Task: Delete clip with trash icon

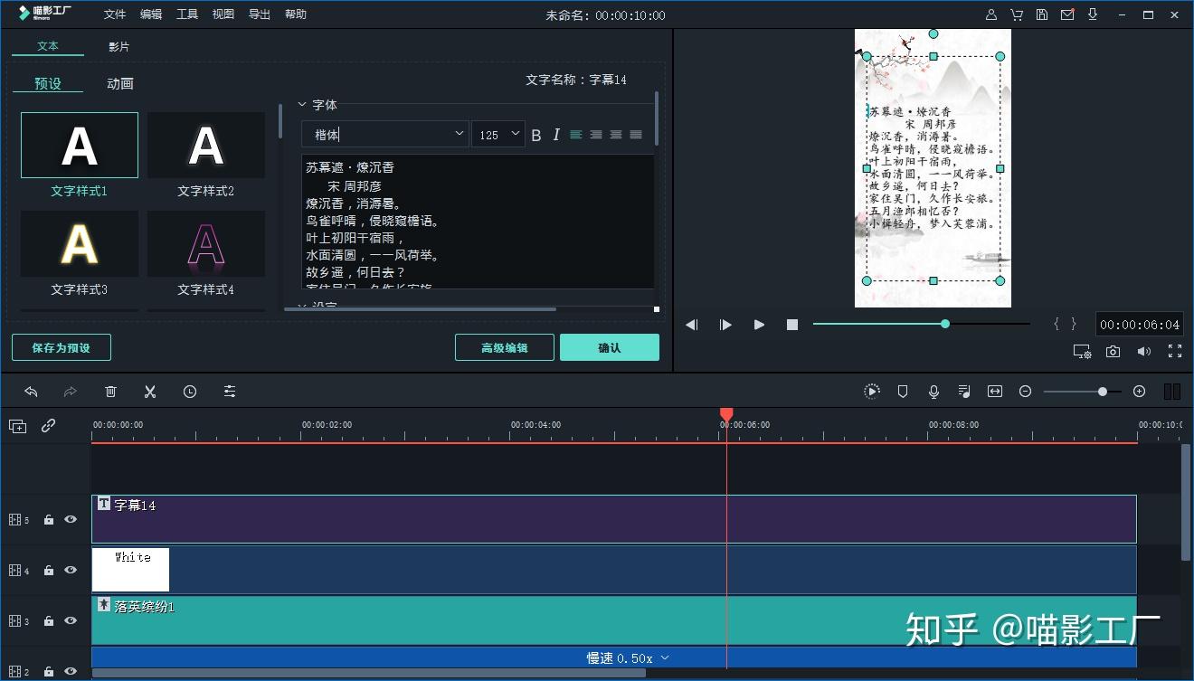Action: pos(110,392)
